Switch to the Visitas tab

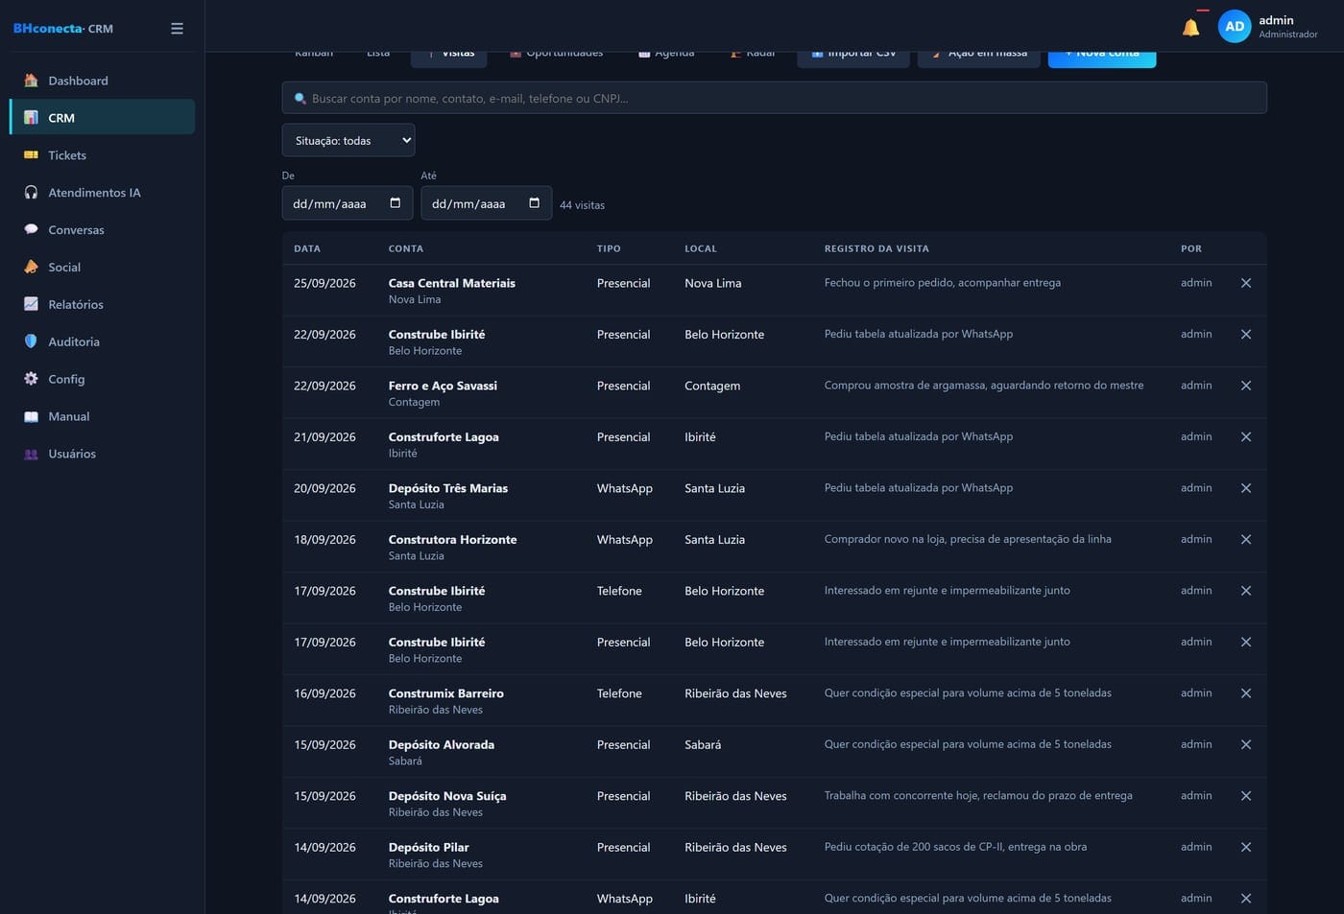[x=449, y=58]
